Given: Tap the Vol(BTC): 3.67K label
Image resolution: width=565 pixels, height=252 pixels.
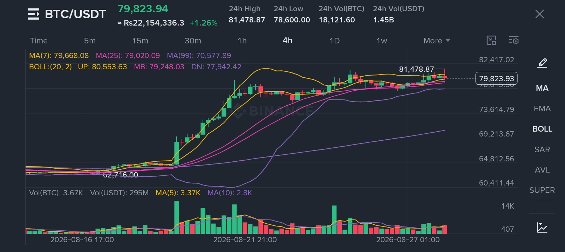Looking at the screenshot, I should 56,193.
